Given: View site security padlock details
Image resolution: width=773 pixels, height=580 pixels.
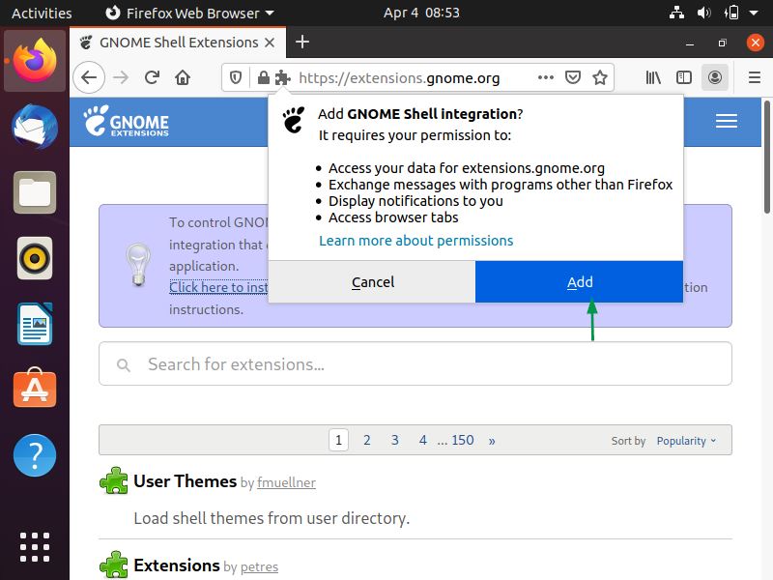Looking at the screenshot, I should (x=263, y=77).
